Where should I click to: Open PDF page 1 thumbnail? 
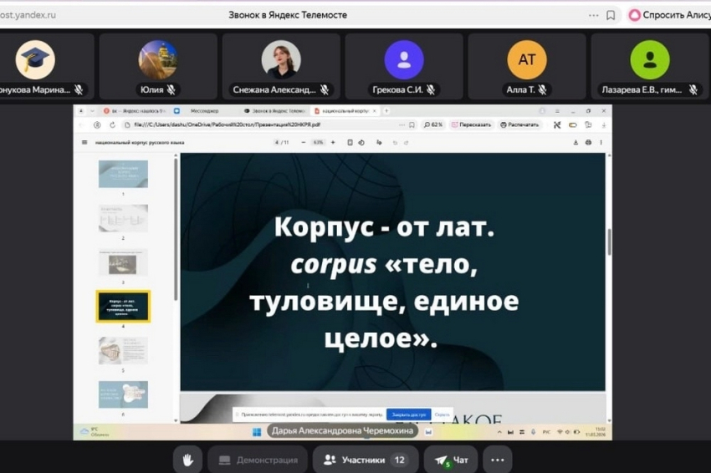(123, 174)
